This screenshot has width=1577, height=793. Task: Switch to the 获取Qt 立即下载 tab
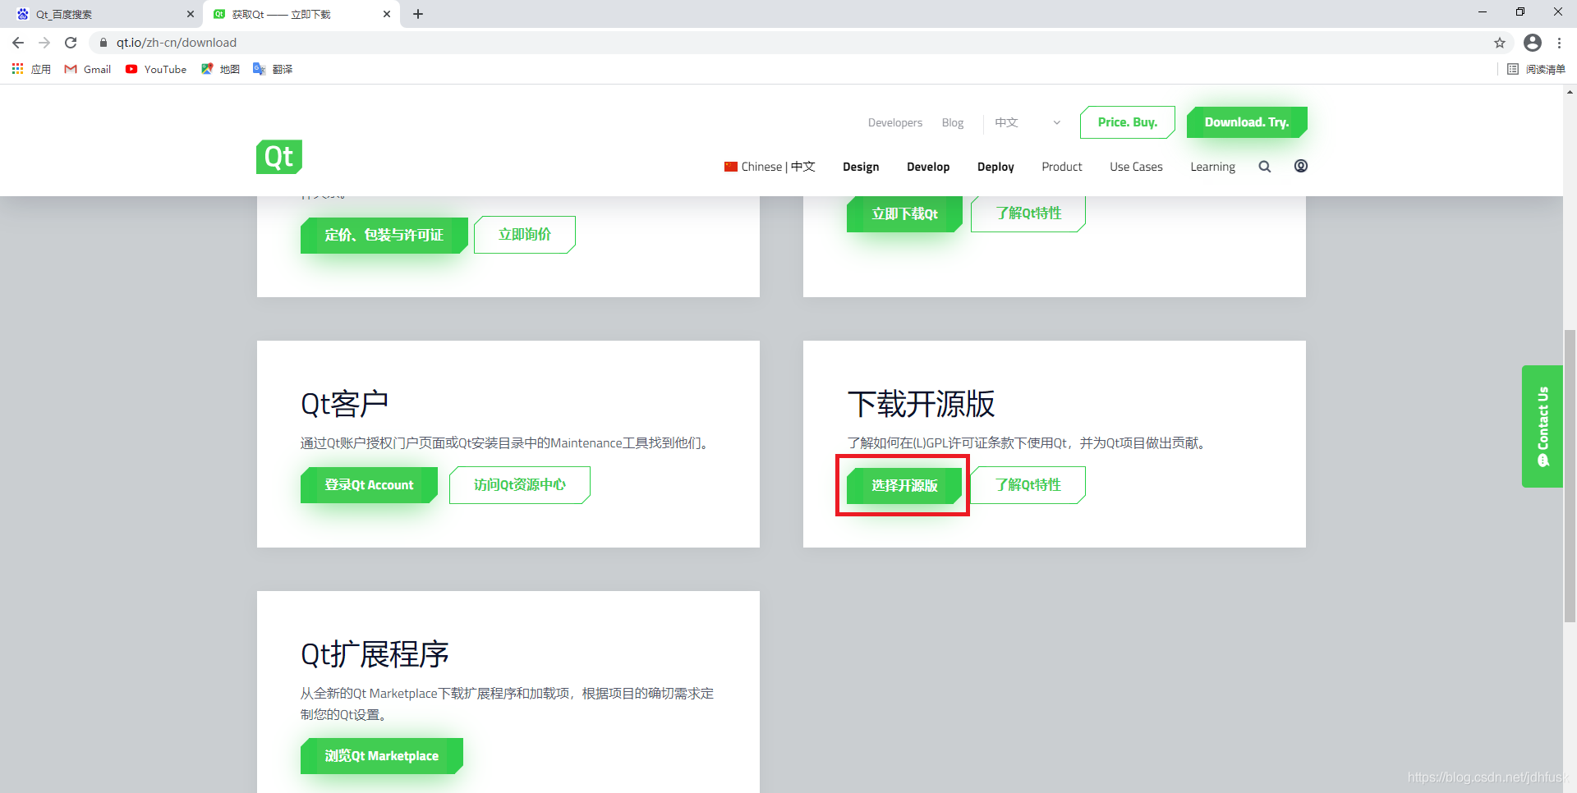[x=301, y=14]
